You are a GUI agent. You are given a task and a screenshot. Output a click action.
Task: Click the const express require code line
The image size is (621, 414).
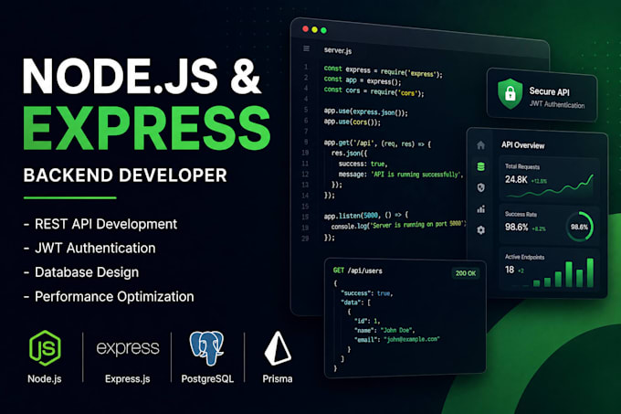point(383,71)
